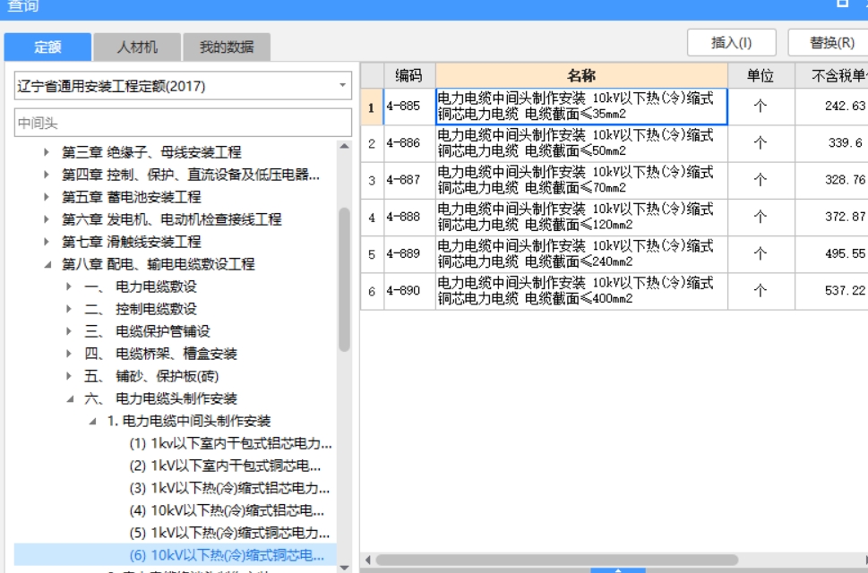Screen dimensions: 868x573
Task: Expand 第四章 控制、保护、直流设备 node
Action: point(47,175)
